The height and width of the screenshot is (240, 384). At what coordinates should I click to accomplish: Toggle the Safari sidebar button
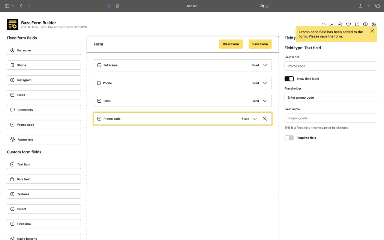[x=7, y=6]
